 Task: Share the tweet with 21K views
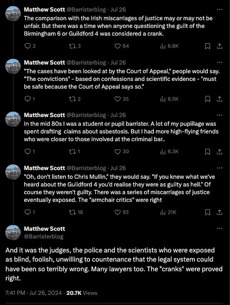point(219,212)
